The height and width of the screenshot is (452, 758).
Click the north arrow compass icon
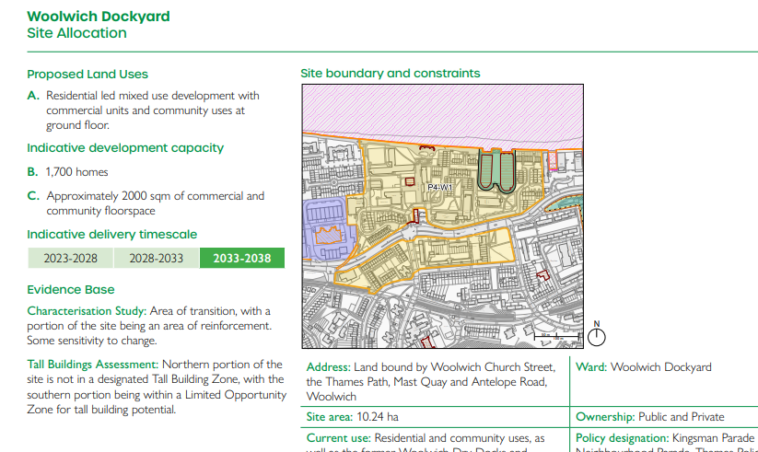[x=597, y=334]
